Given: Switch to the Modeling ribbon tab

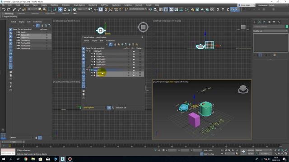Looking at the screenshot, I should coord(9,13).
